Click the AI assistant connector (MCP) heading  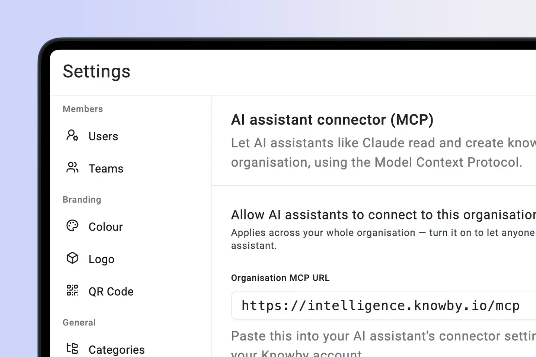click(332, 120)
